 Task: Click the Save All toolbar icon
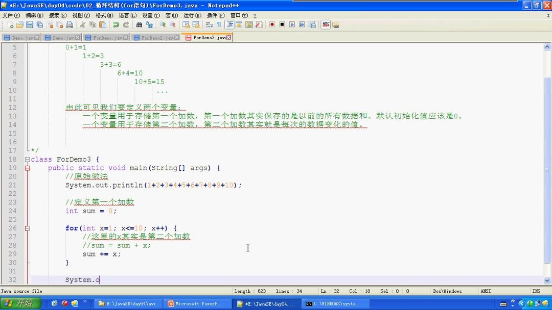[40, 24]
